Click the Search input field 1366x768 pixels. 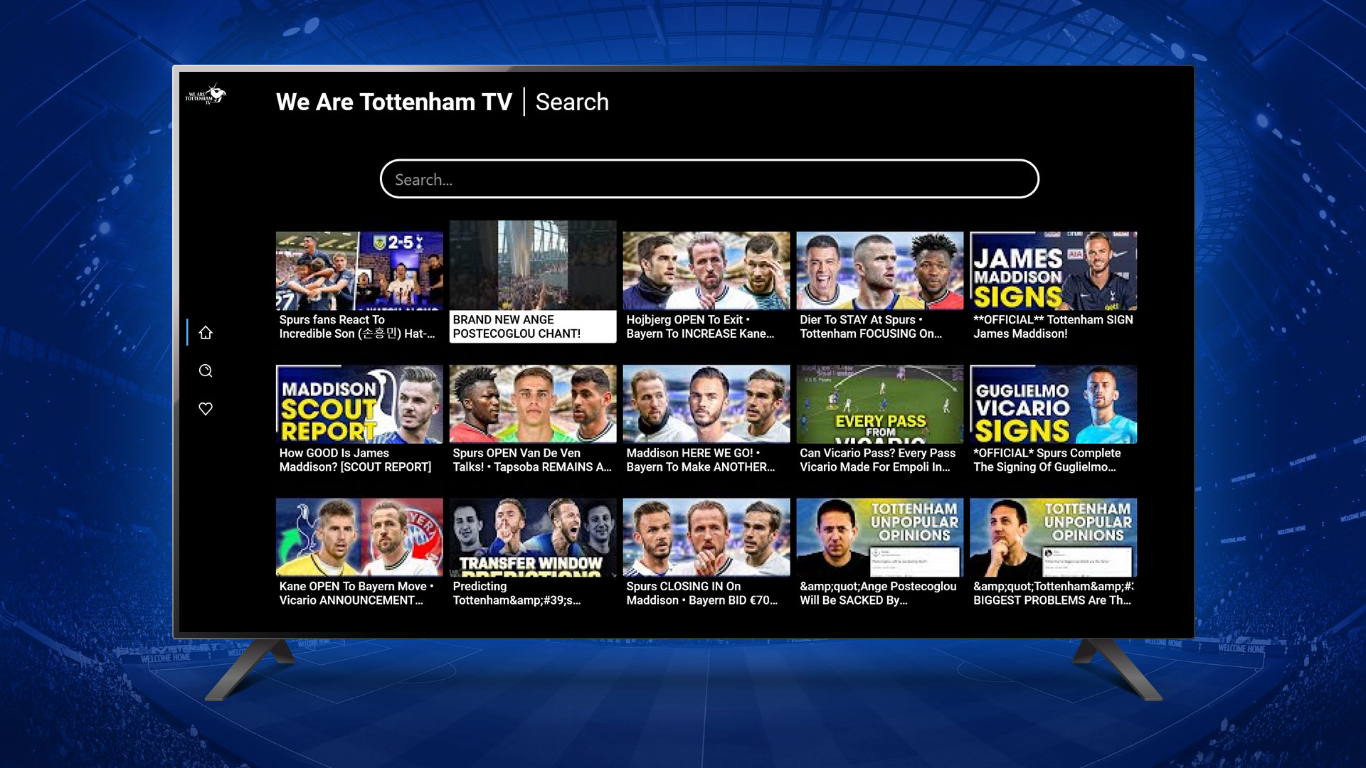point(709,179)
